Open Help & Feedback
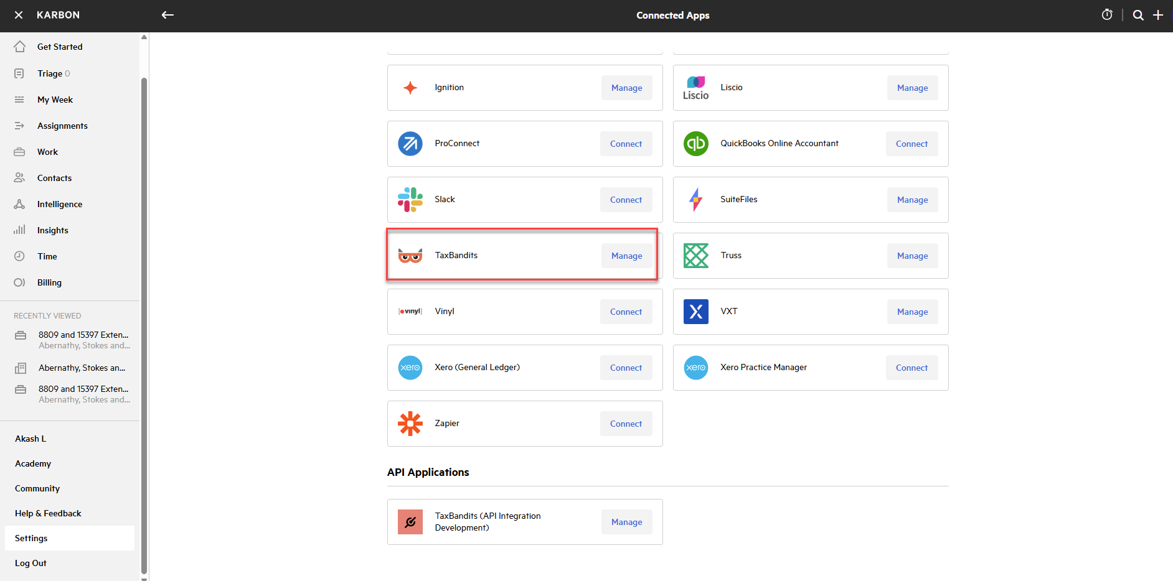1173x581 pixels. point(48,513)
